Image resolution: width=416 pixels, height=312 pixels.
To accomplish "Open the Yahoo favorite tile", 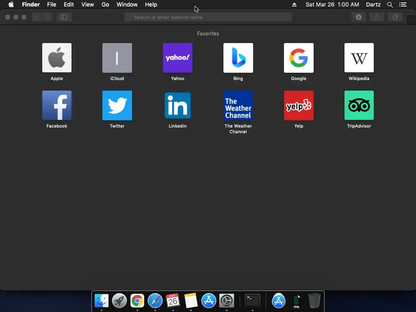I will (178, 58).
